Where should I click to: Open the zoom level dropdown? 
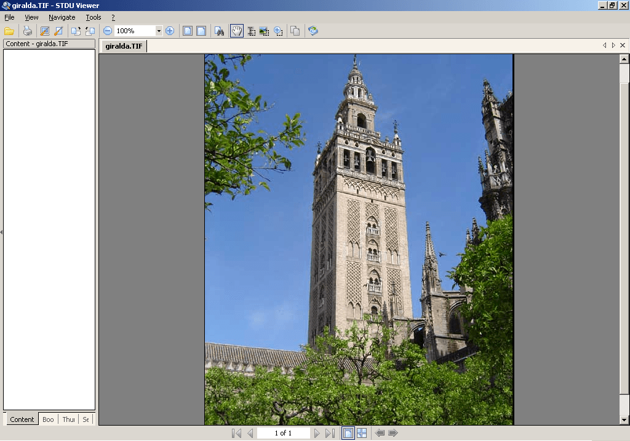[159, 30]
